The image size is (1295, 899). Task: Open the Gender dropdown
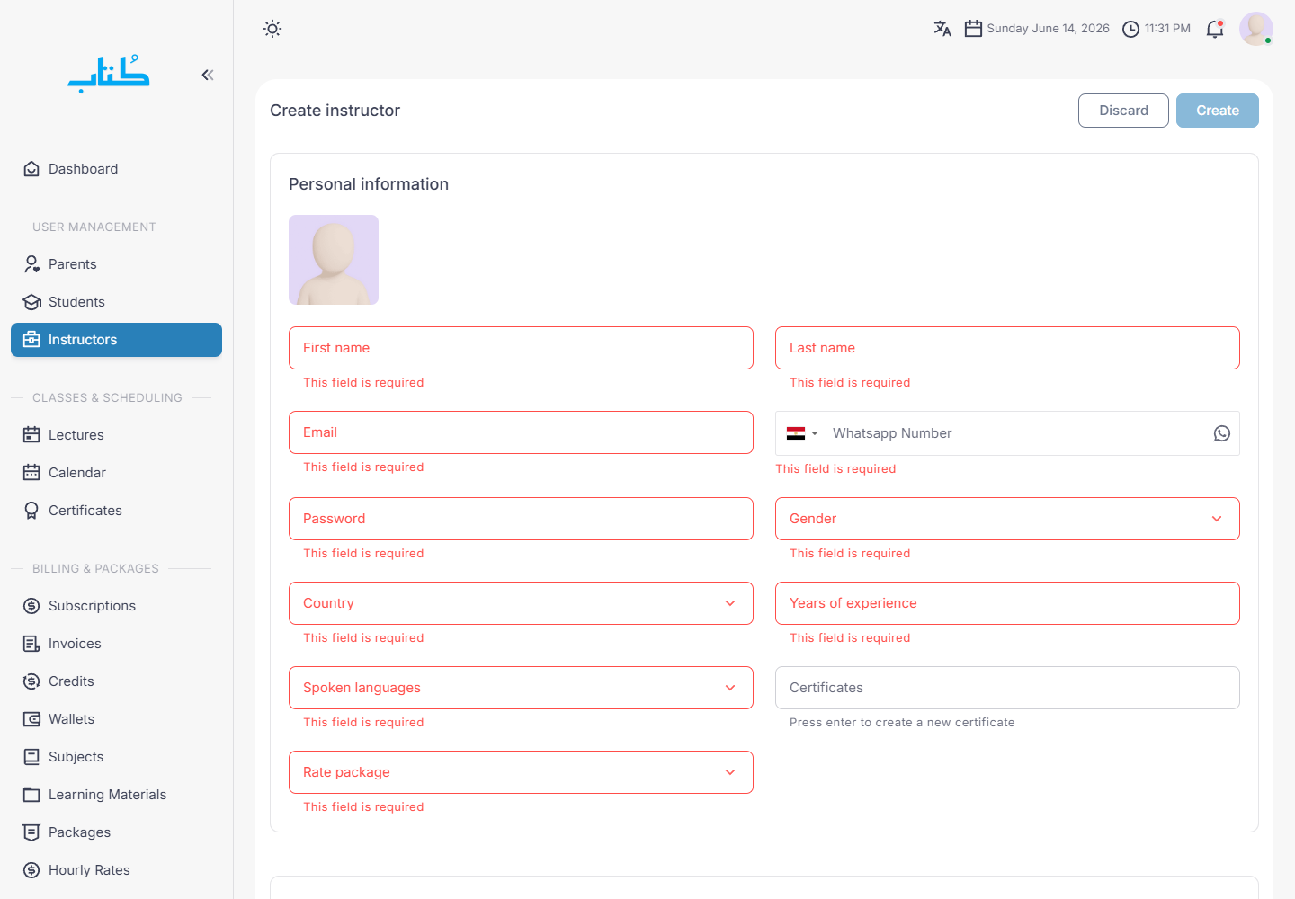1007,519
